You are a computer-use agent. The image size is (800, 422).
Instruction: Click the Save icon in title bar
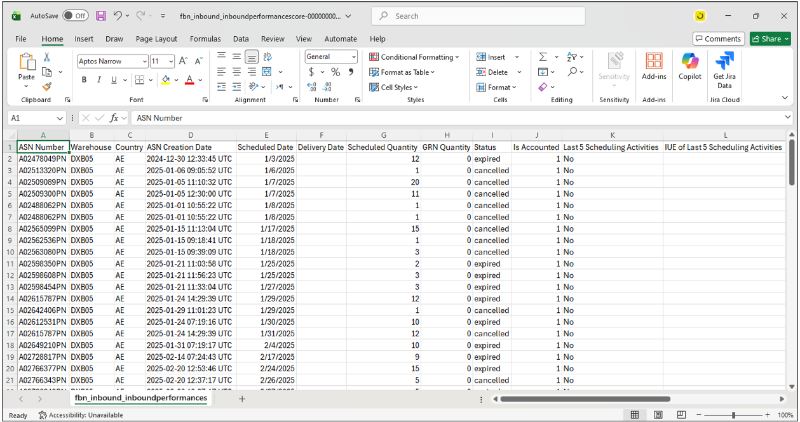pos(101,16)
